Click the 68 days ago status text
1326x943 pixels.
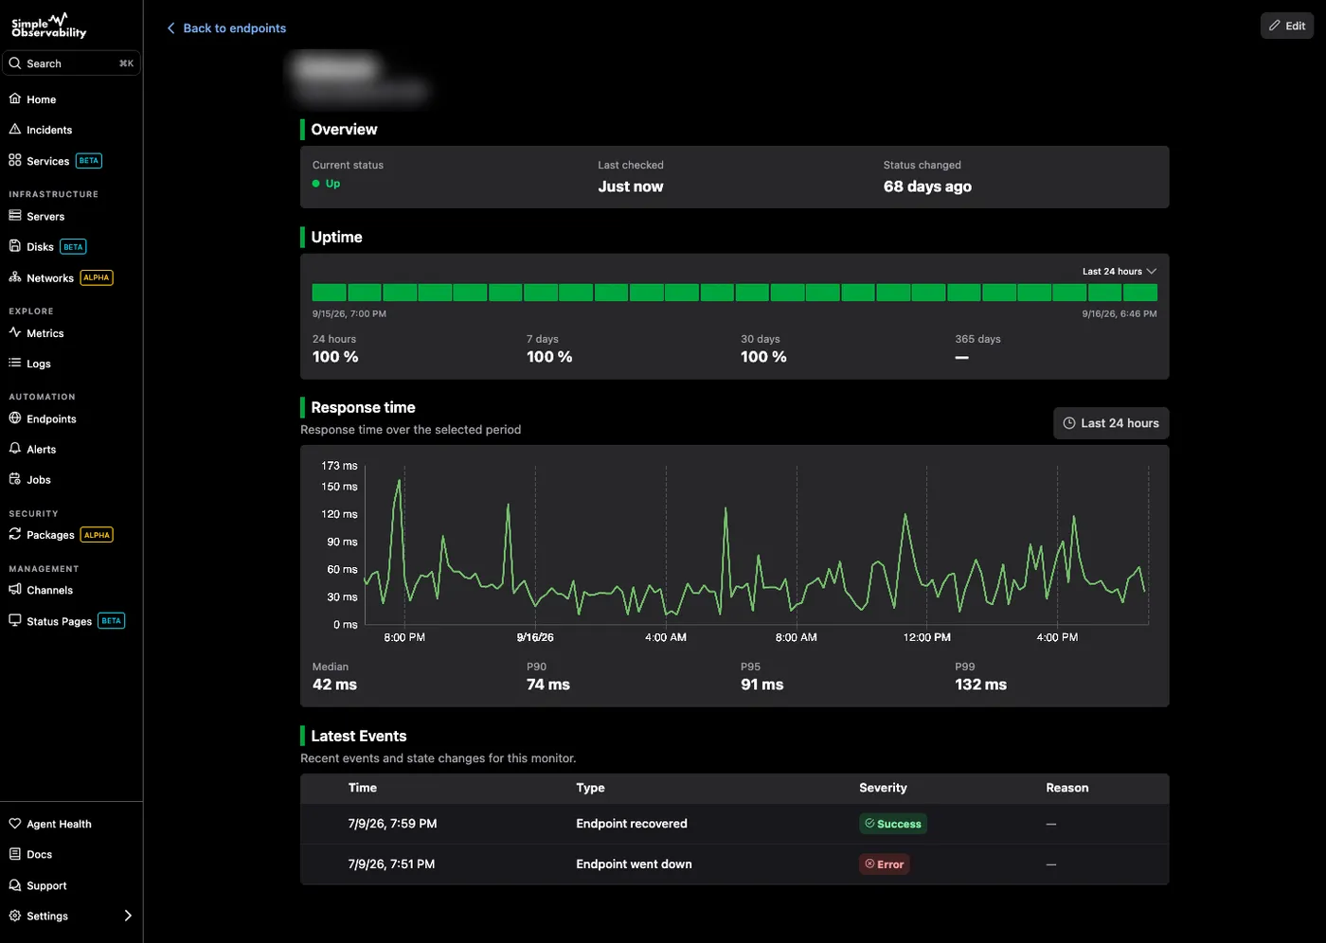point(927,187)
